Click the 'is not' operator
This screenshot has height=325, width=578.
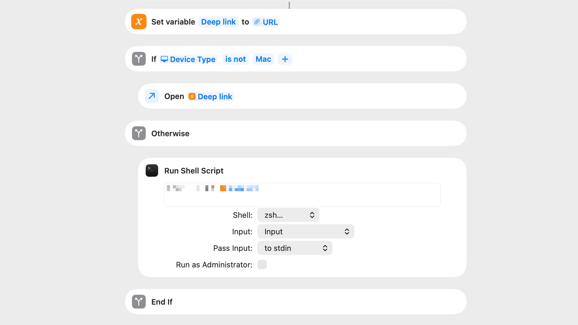tap(236, 59)
